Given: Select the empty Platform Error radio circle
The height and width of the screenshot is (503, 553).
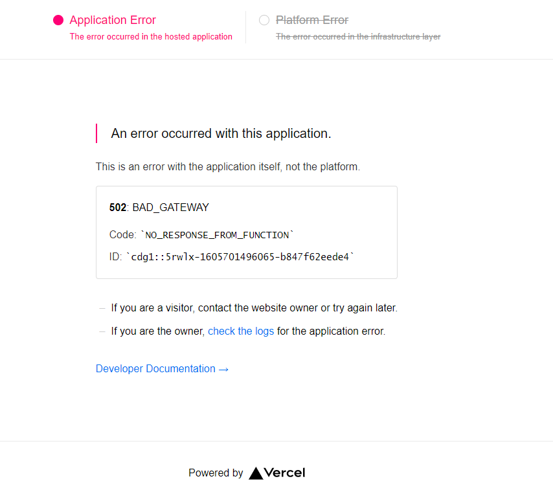Looking at the screenshot, I should click(264, 20).
